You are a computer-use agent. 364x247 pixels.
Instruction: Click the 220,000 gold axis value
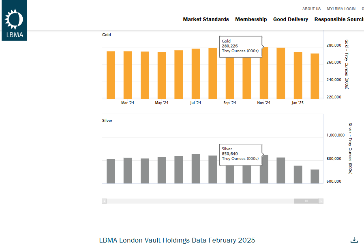click(334, 97)
